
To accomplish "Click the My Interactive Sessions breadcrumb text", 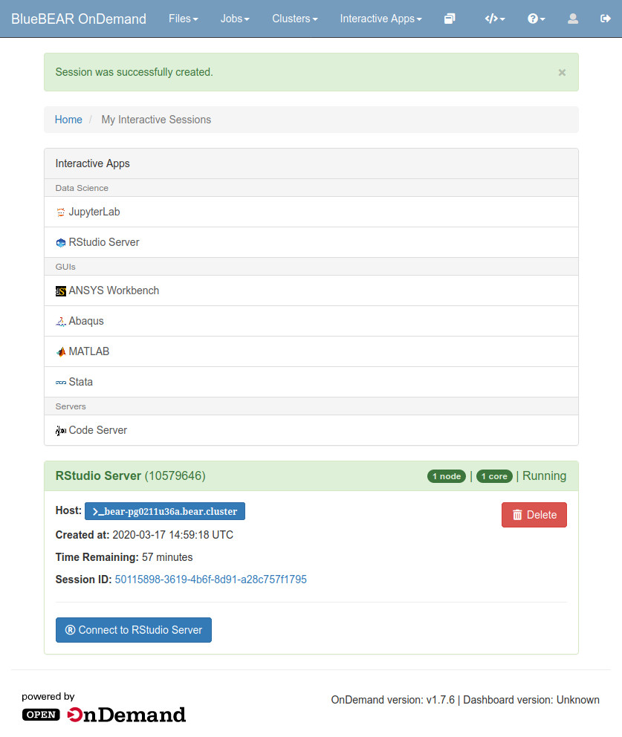I will coord(156,120).
